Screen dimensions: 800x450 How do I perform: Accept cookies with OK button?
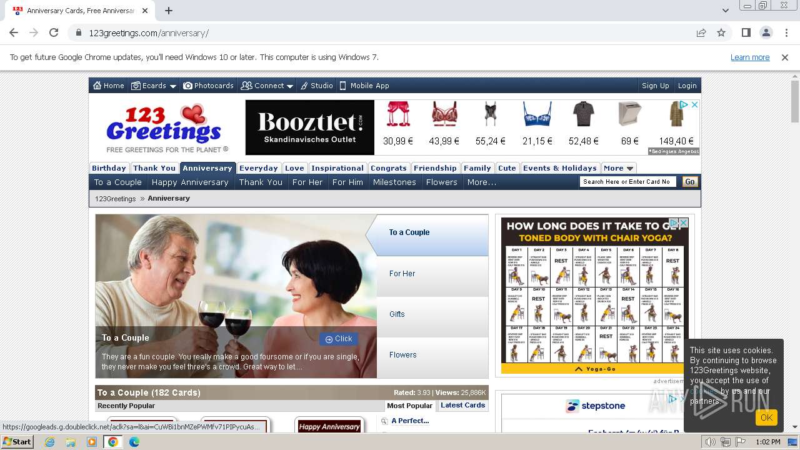click(x=766, y=417)
